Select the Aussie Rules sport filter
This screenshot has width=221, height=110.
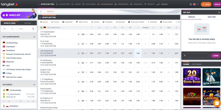[166, 22]
